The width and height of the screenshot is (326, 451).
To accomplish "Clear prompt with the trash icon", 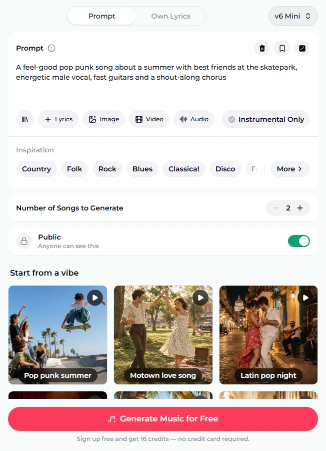I will pos(262,48).
